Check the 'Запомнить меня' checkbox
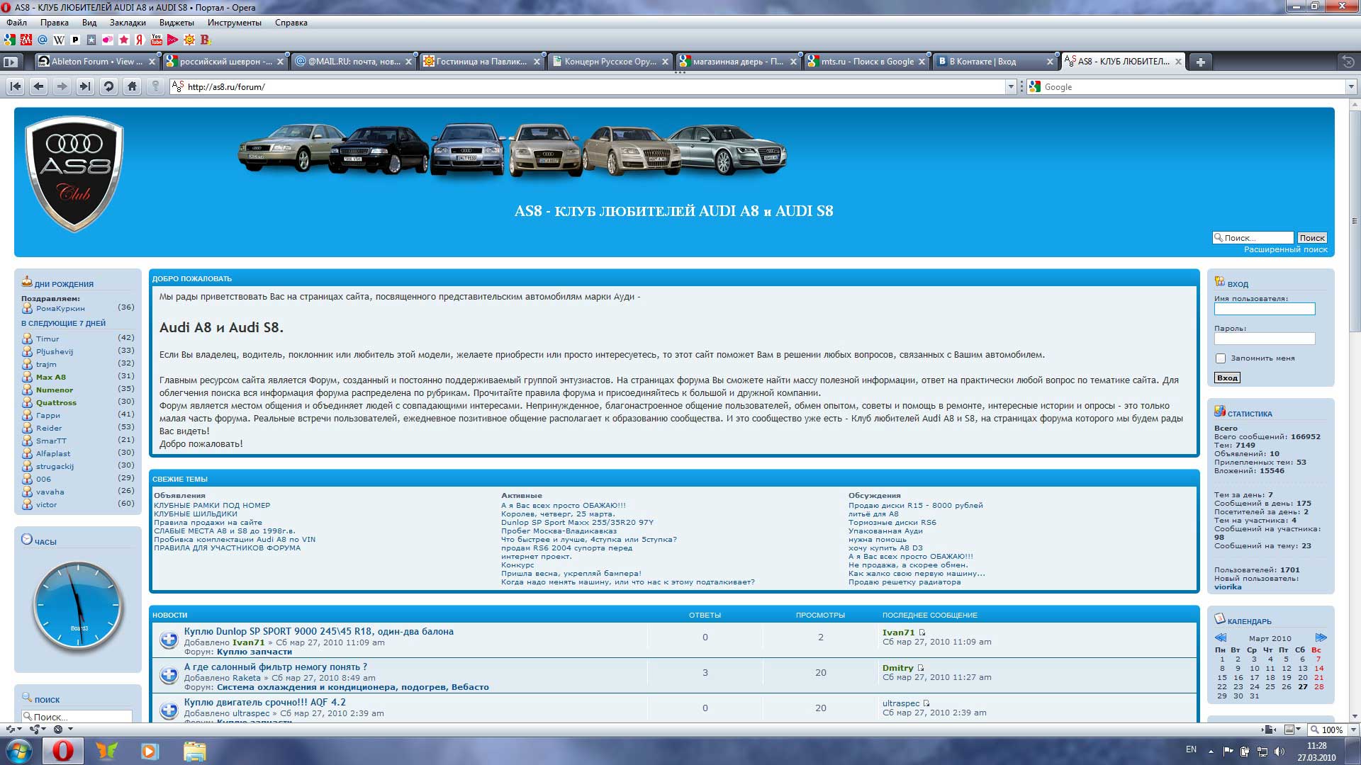This screenshot has height=765, width=1361. (x=1221, y=358)
